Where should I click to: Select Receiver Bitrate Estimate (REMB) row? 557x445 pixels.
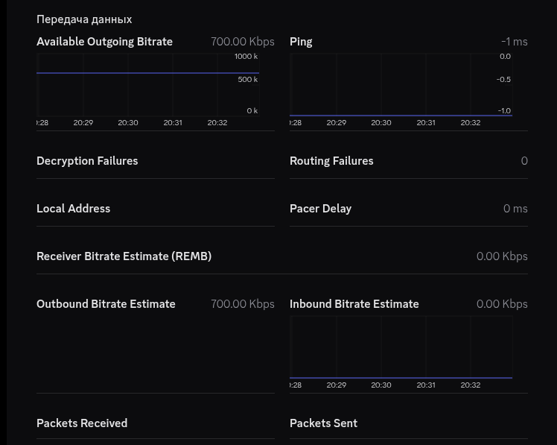282,256
